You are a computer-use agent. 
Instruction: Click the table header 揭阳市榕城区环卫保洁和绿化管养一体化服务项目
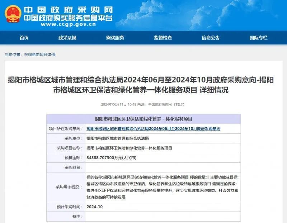(x=143, y=119)
